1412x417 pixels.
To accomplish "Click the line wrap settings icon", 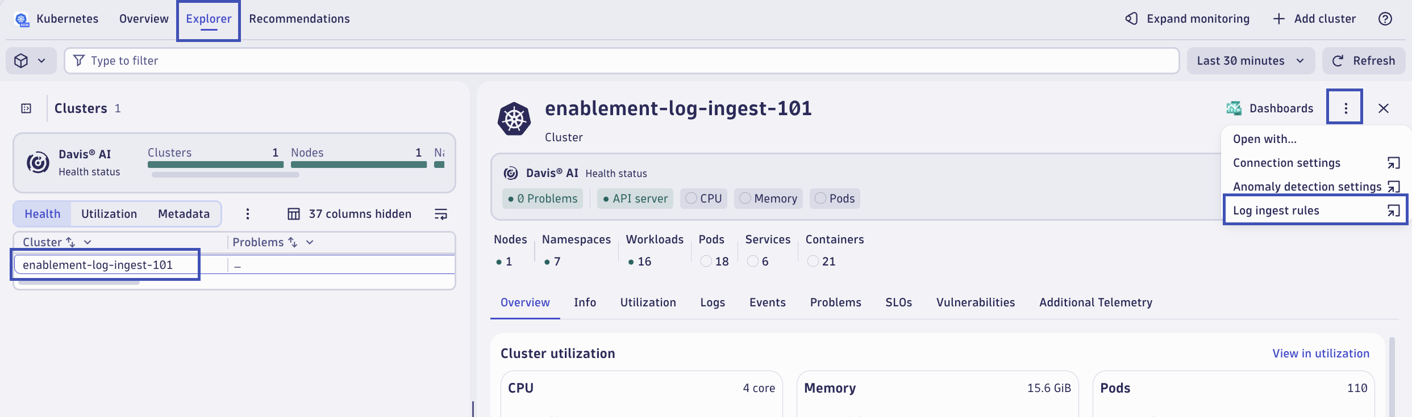I will 441,214.
